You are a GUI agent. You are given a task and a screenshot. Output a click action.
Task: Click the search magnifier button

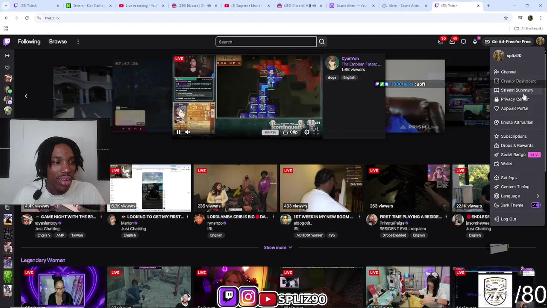click(322, 41)
